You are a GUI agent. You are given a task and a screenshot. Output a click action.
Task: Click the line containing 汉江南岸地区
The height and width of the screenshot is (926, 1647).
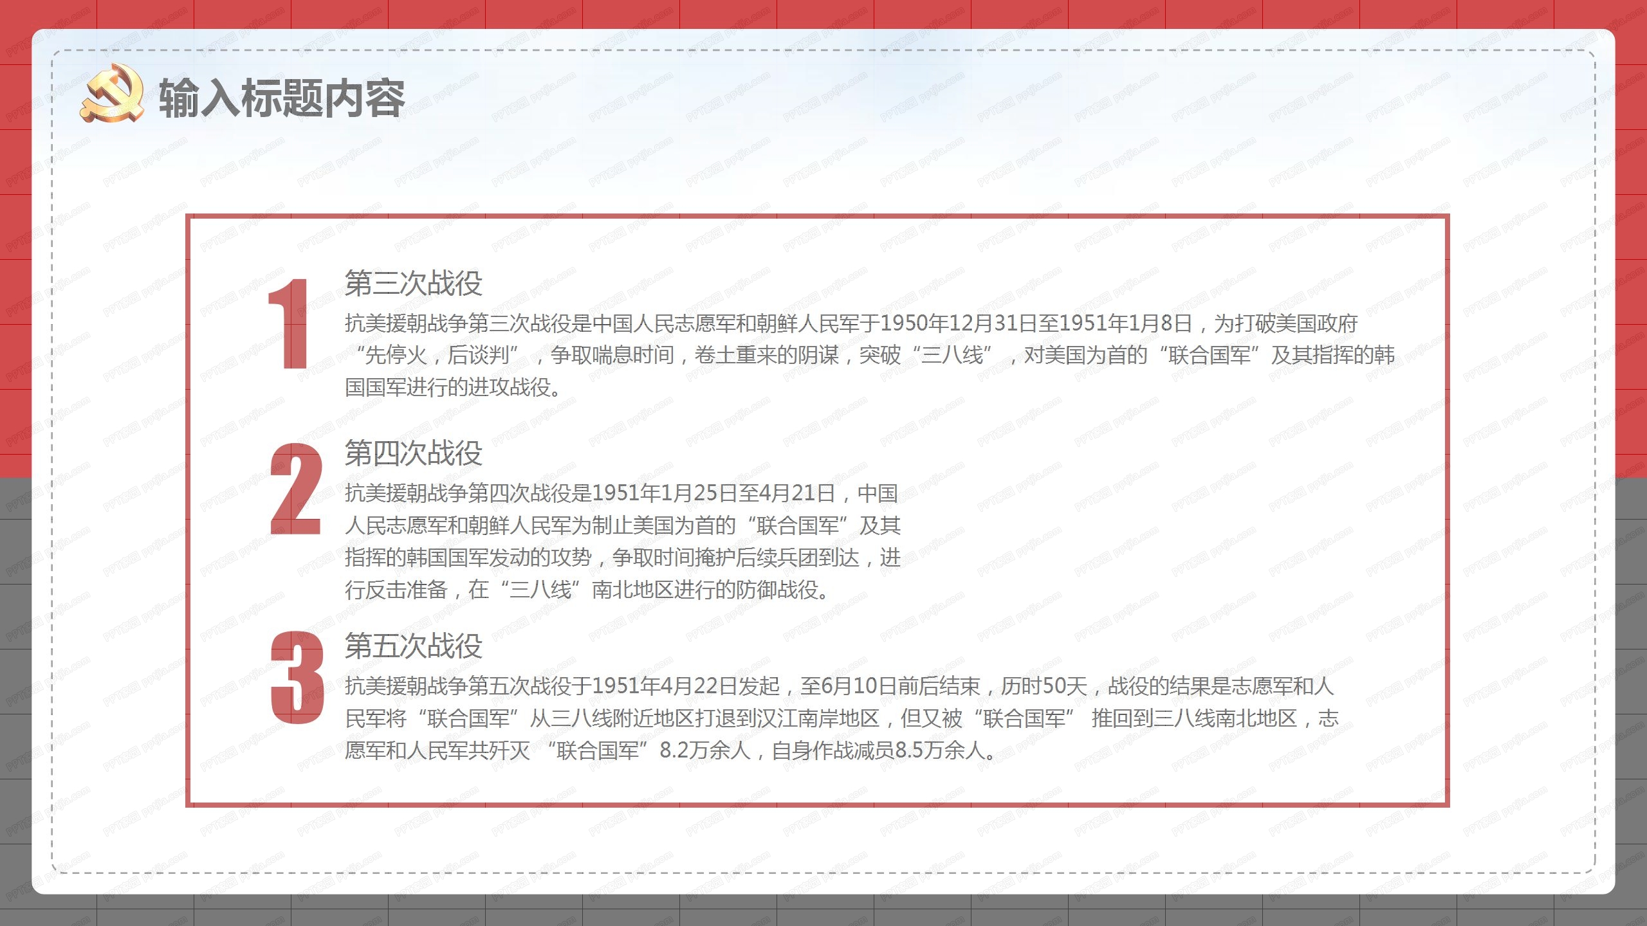[x=842, y=718]
